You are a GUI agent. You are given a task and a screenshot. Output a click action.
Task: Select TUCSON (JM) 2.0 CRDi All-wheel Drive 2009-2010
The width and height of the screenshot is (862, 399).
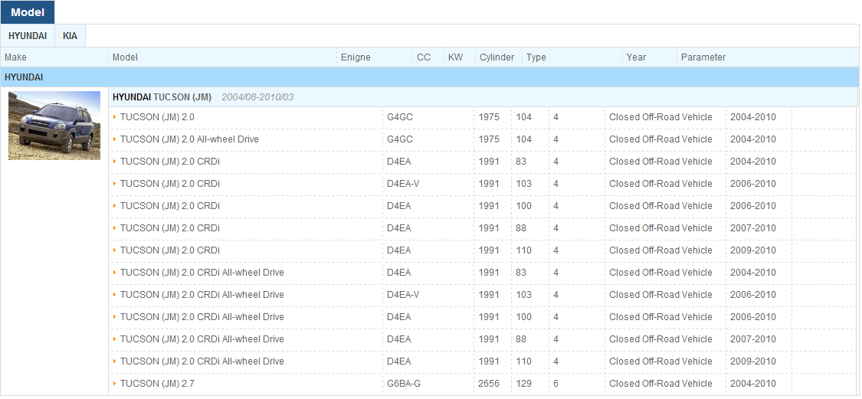(x=202, y=361)
